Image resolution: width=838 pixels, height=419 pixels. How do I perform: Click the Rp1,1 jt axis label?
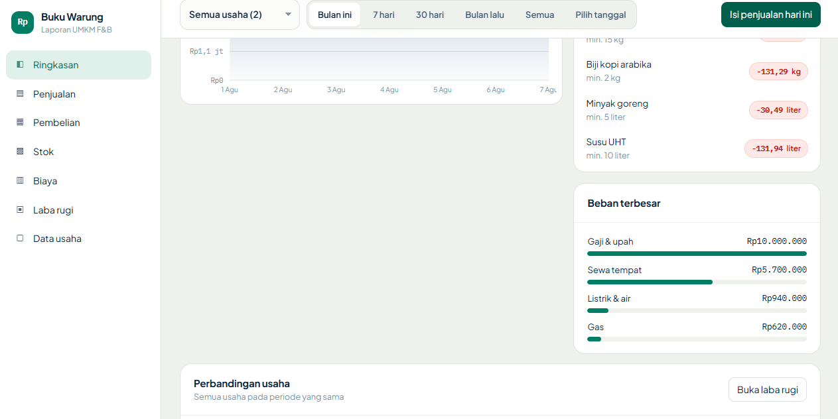click(x=206, y=51)
